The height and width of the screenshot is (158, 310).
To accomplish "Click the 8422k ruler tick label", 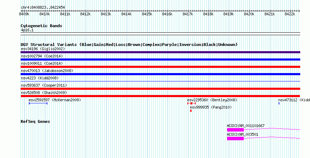I will coord(290,14).
